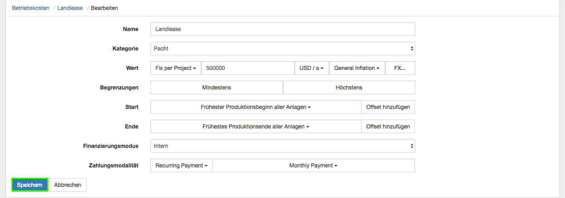Click the Name input field
565x198 pixels.
tap(283, 29)
